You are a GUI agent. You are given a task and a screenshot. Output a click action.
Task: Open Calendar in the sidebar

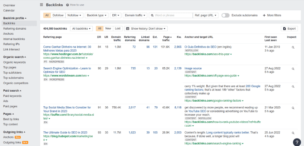9,10
